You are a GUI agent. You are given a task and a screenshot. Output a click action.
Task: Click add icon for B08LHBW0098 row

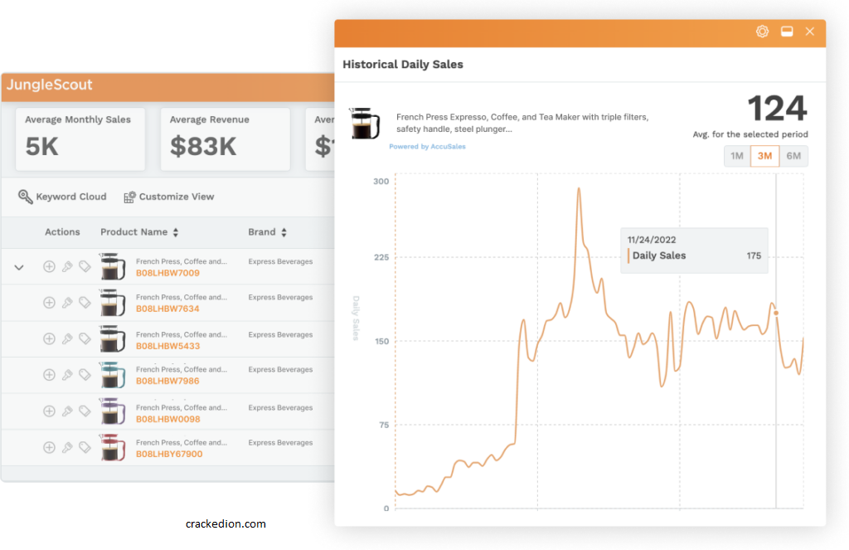(x=49, y=411)
